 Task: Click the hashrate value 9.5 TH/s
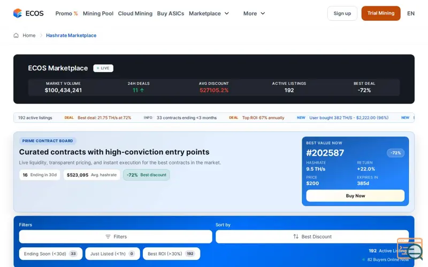pyautogui.click(x=316, y=169)
